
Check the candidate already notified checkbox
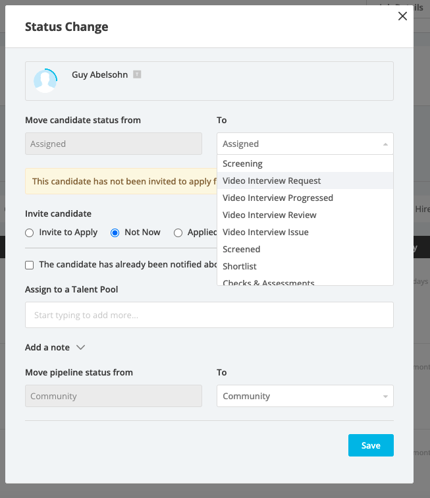tap(30, 265)
